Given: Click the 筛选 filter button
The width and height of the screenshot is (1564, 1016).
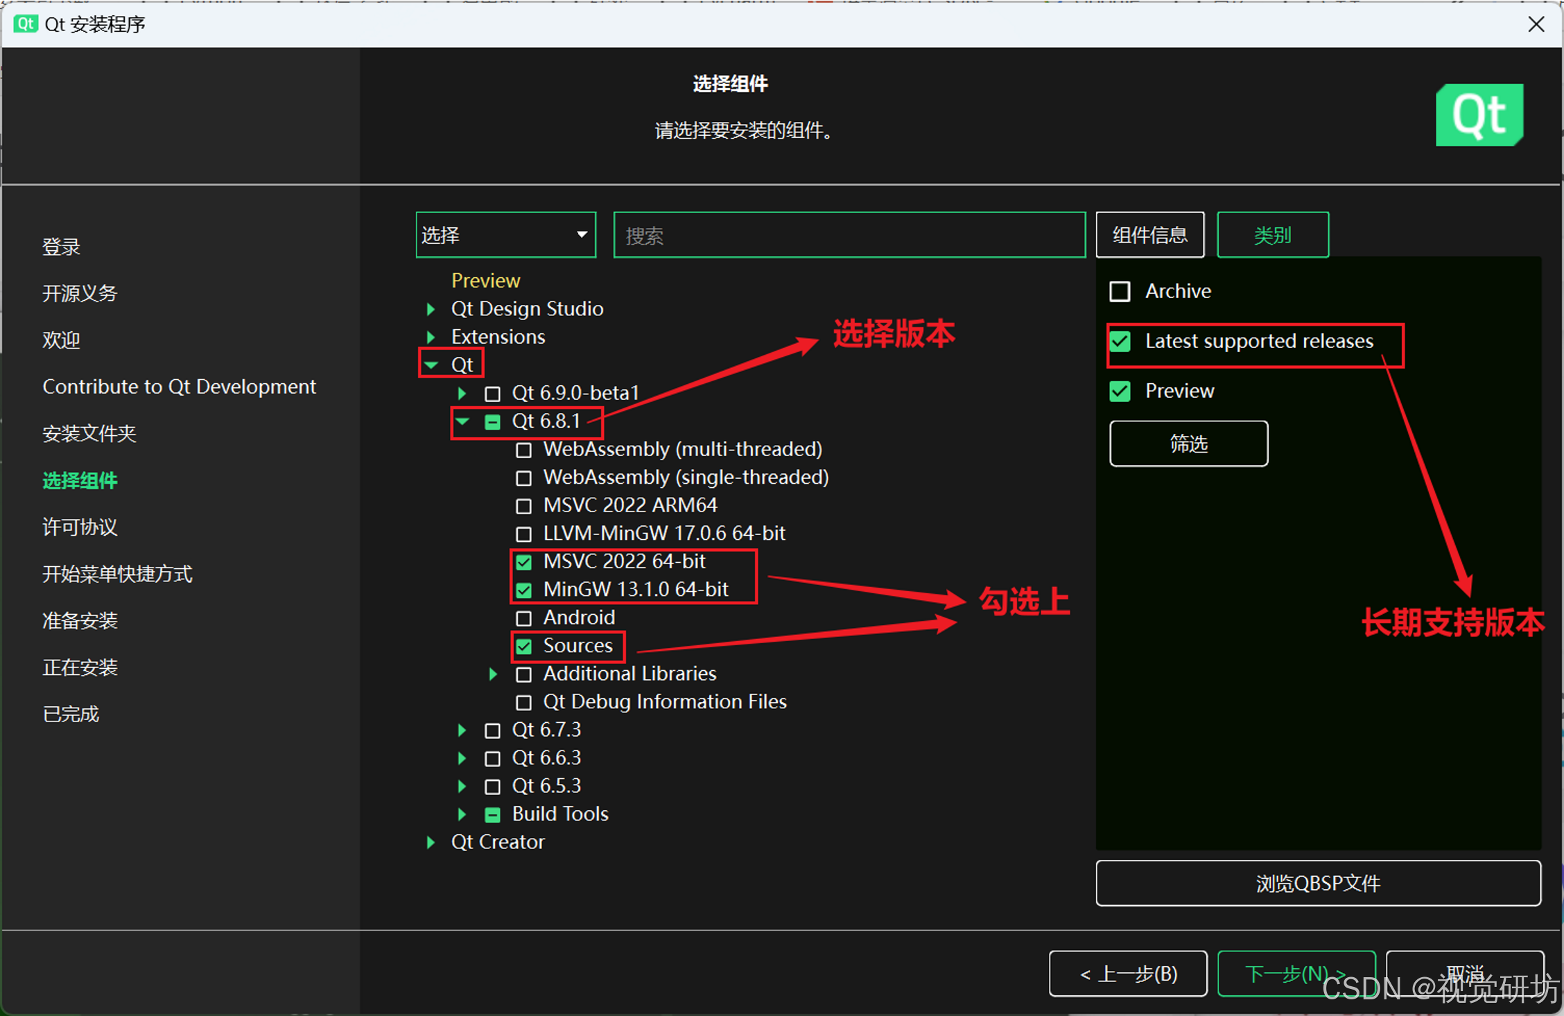Looking at the screenshot, I should pyautogui.click(x=1188, y=444).
